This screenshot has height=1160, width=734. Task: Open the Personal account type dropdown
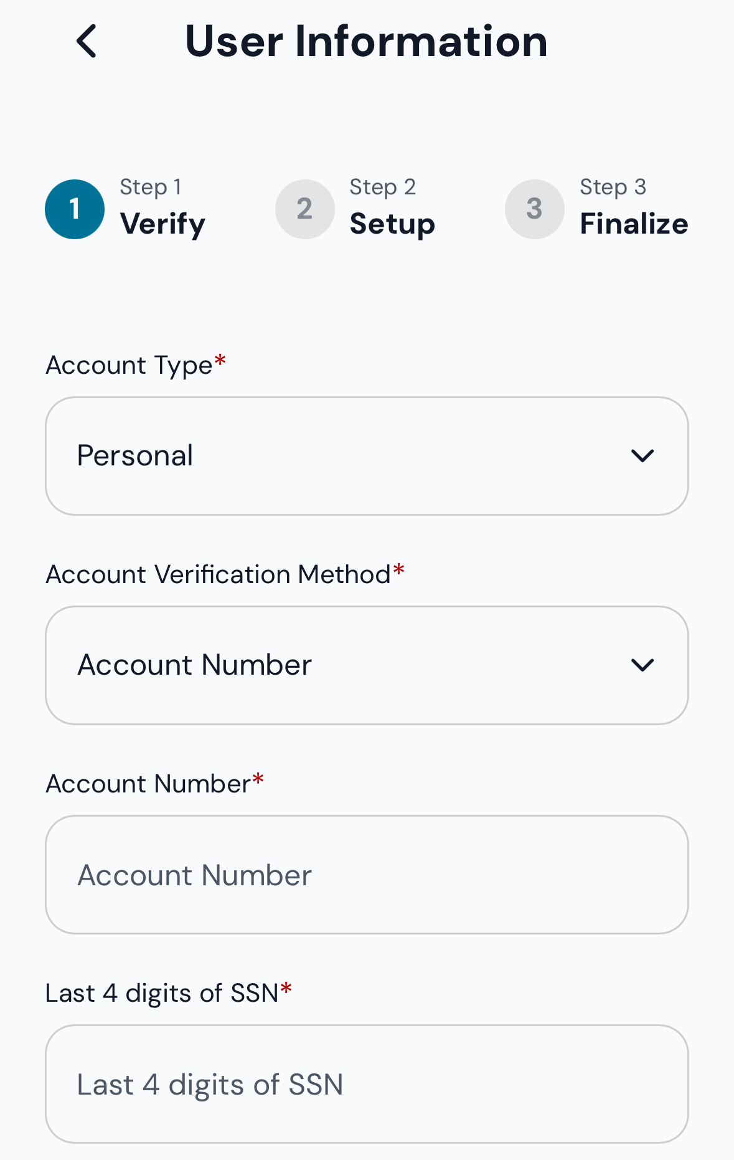click(x=349, y=456)
